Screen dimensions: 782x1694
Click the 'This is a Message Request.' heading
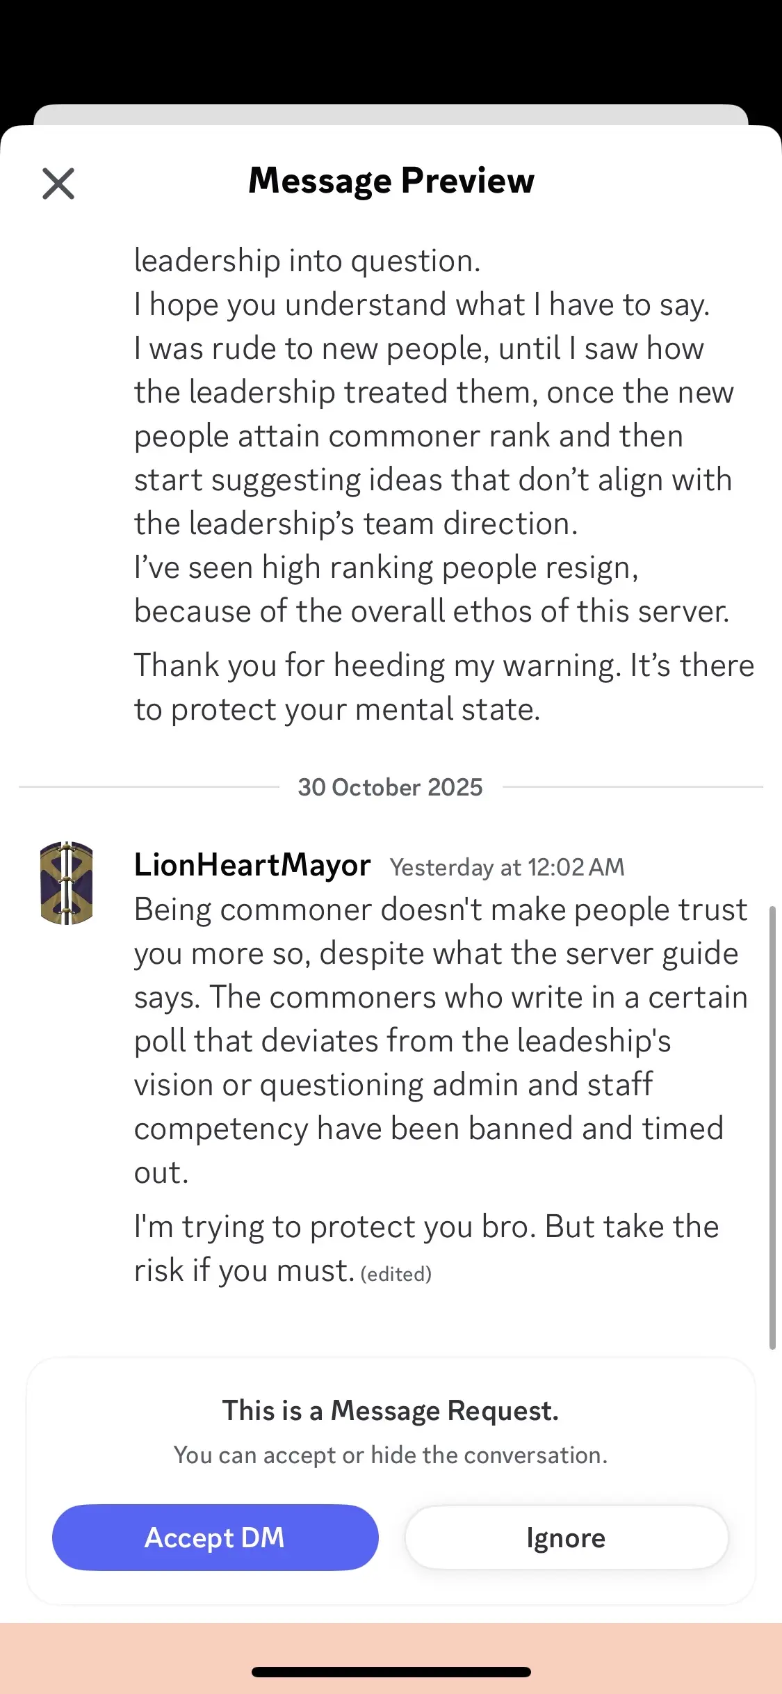click(391, 1410)
